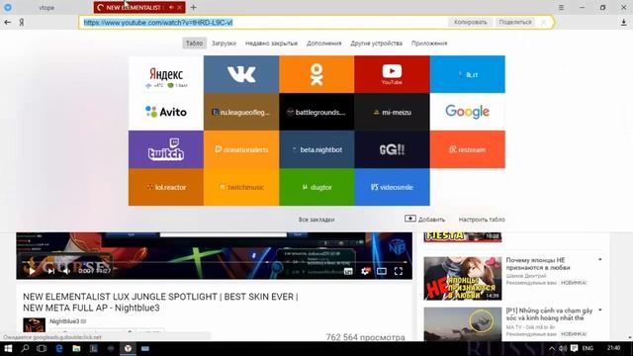This screenshot has width=633, height=356.
Task: Open Приложения tab
Action: [429, 44]
